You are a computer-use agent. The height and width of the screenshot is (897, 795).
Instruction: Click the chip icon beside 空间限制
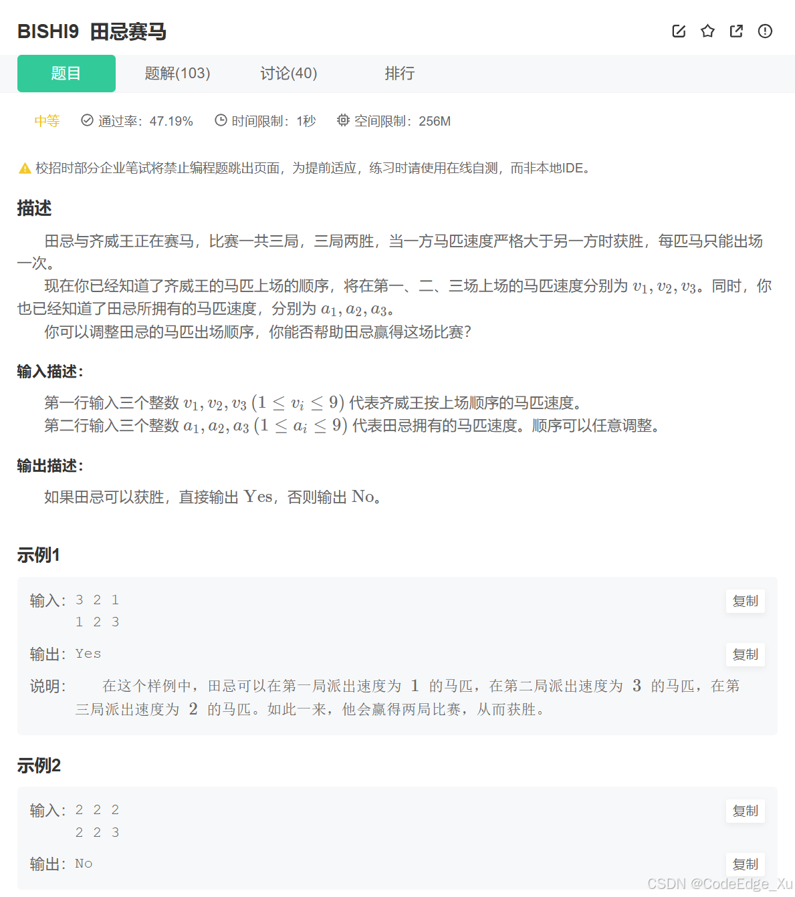click(343, 120)
